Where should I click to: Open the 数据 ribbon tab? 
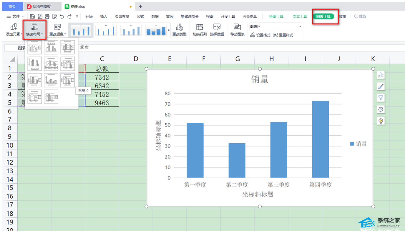click(x=155, y=16)
